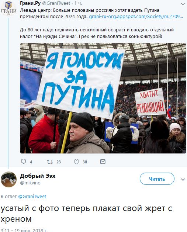Follow user with Читать button
The image size is (187, 232).
[x=157, y=179]
